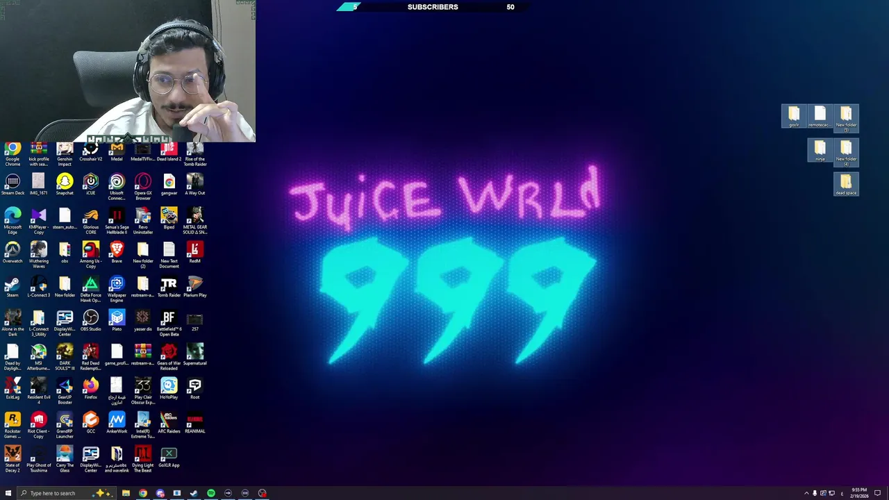889x500 pixels.
Task: Select the dead space folder
Action: click(x=846, y=184)
